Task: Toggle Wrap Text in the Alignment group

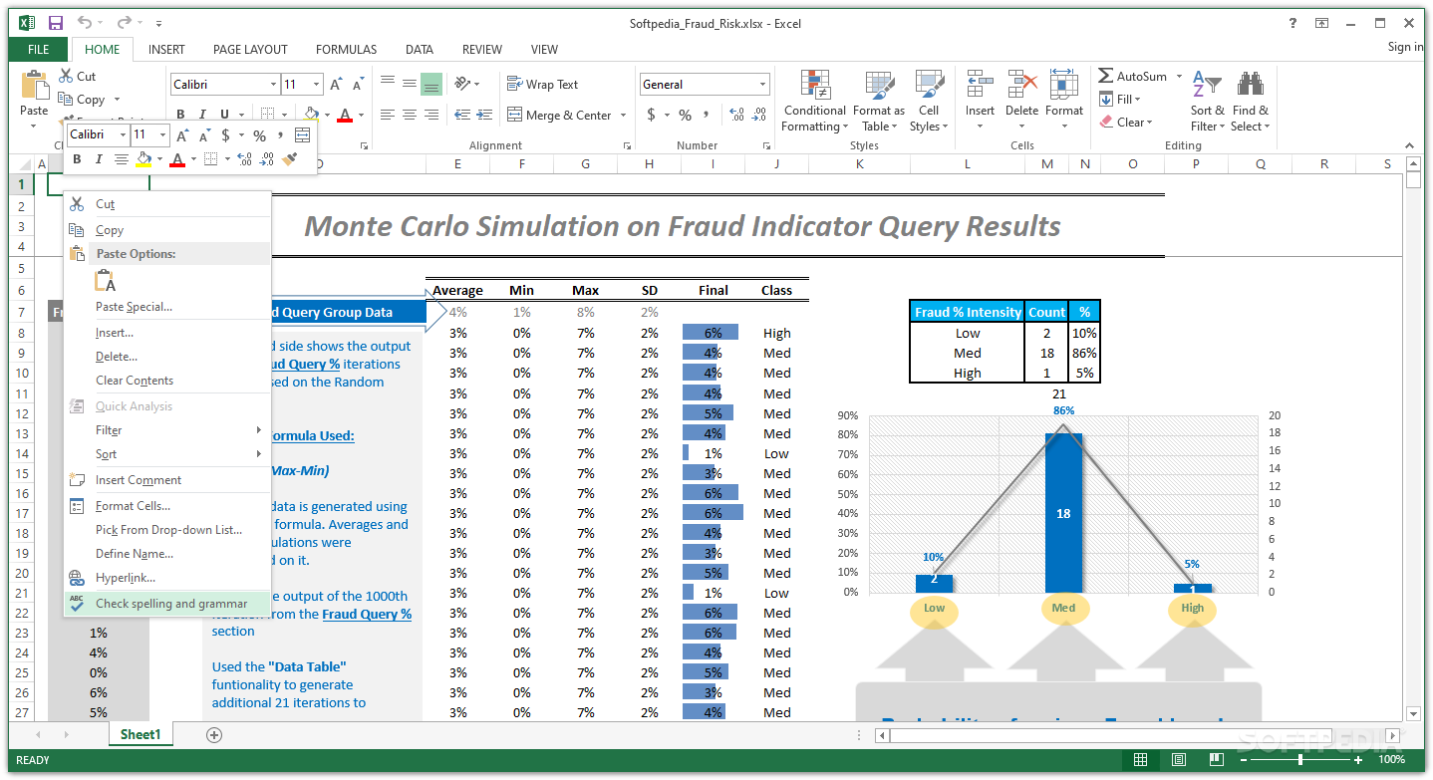Action: pyautogui.click(x=542, y=84)
